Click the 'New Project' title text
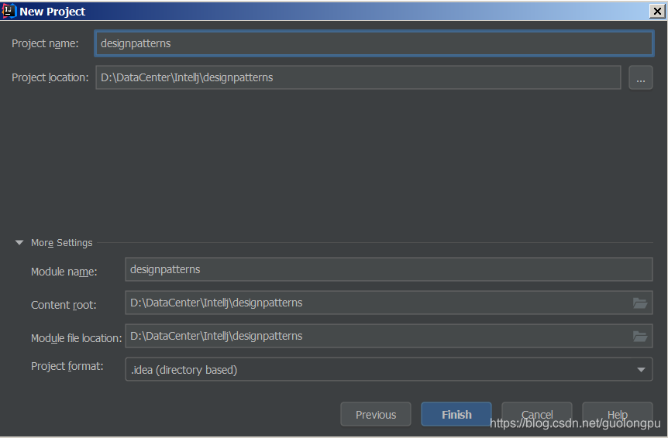The image size is (668, 438). point(53,12)
